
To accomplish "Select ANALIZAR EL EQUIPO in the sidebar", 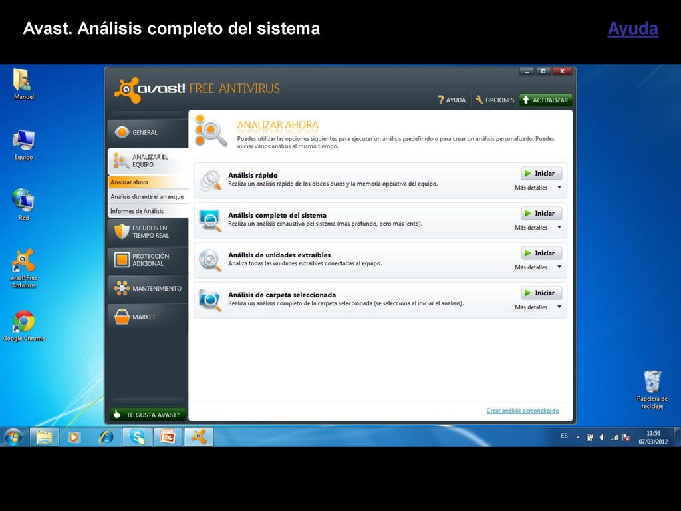I will pos(148,161).
